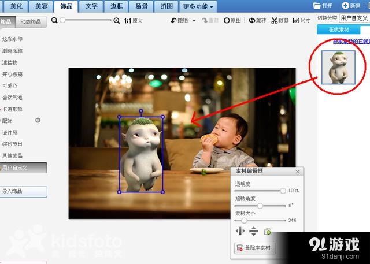The image size is (370, 264).
Task: Open the undo history dropdown arrow
Action: 194,21
